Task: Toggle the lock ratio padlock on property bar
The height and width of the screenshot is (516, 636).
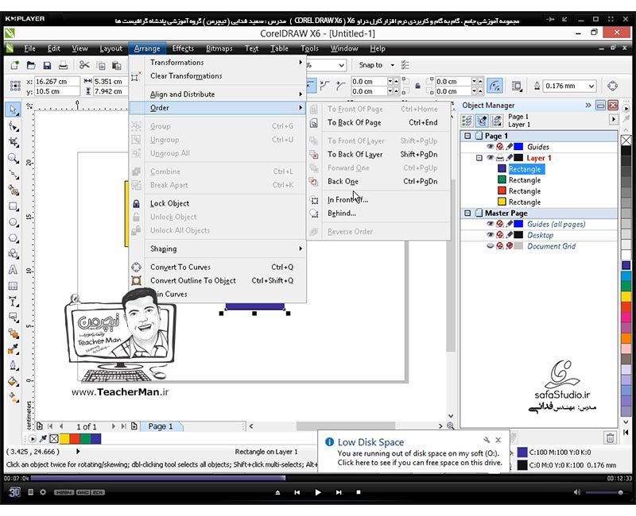Action: click(417, 86)
